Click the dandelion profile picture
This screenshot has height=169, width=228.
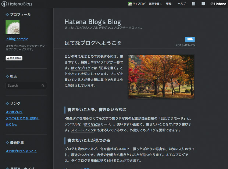[x=13, y=27]
